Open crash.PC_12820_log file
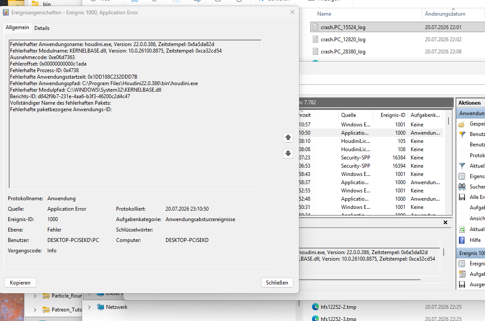 [343, 39]
